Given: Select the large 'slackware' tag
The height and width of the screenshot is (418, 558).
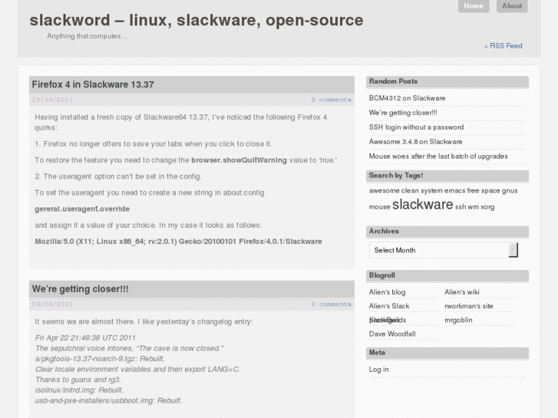Looking at the screenshot, I should (x=422, y=205).
